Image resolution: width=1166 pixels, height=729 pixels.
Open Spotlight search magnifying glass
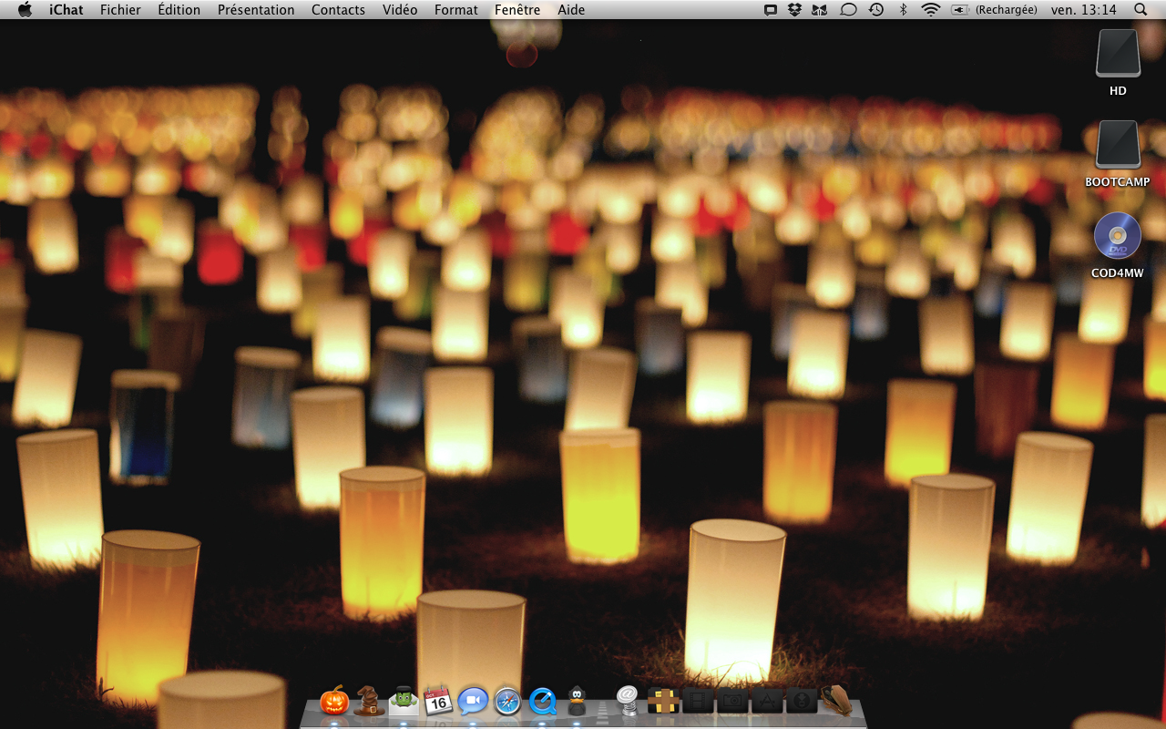pyautogui.click(x=1140, y=10)
